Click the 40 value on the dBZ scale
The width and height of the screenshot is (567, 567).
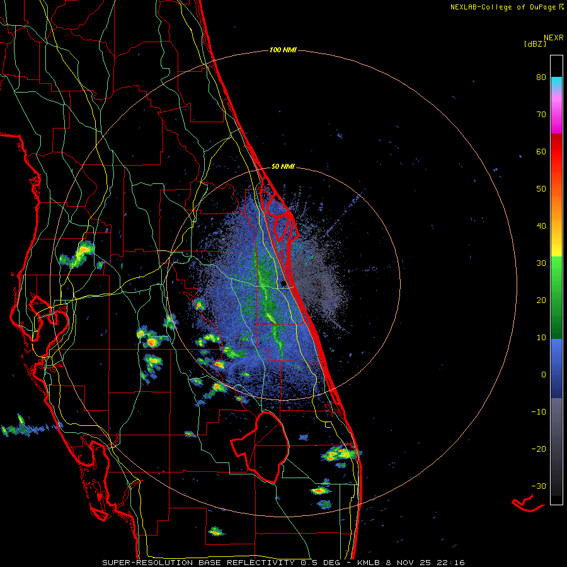tap(541, 226)
